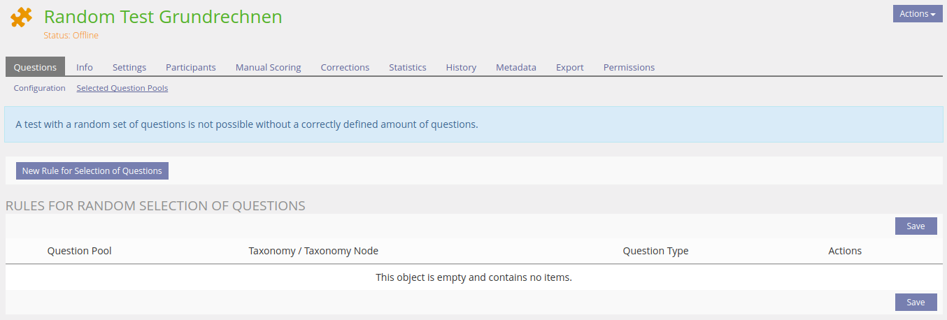Switch to the Metadata tab

(x=516, y=67)
